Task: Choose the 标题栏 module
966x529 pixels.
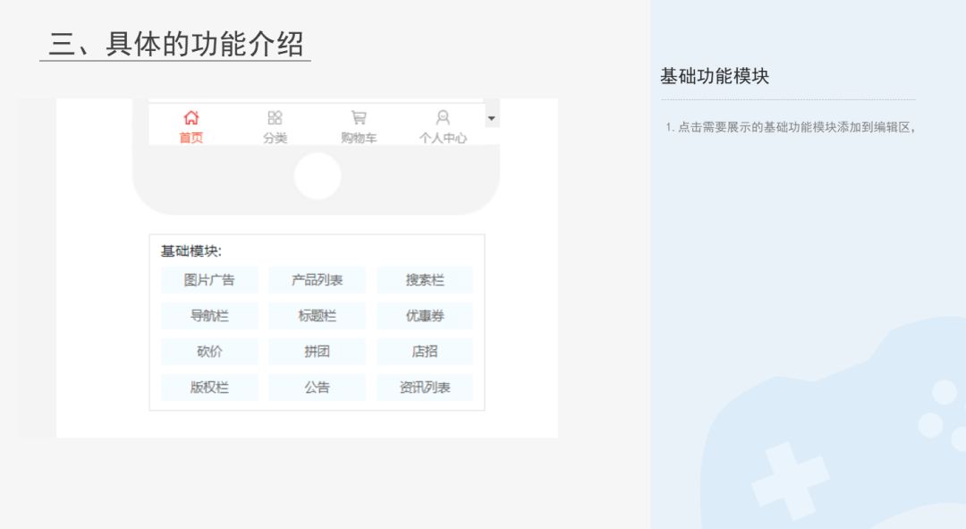Action: point(317,316)
